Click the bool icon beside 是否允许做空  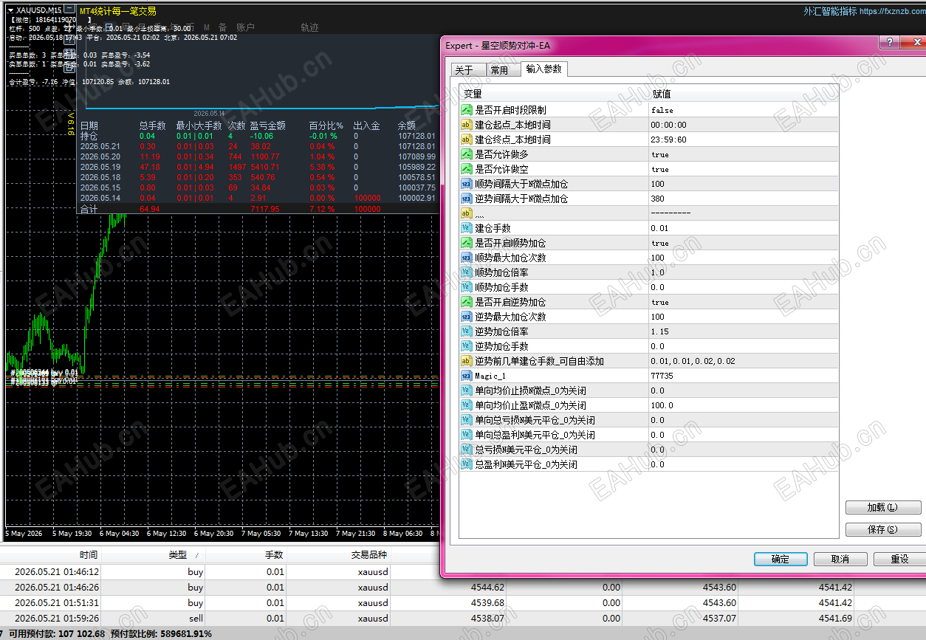(466, 169)
